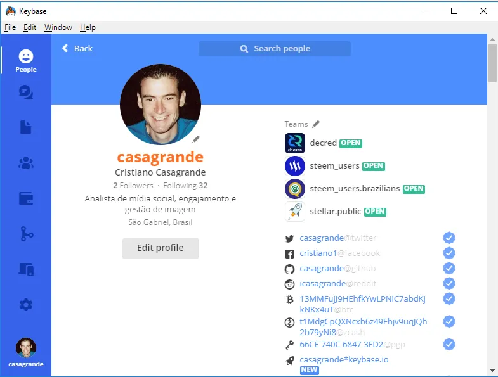Viewport: 498px width, 377px height.
Task: Open the Files section in sidebar
Action: 26,127
